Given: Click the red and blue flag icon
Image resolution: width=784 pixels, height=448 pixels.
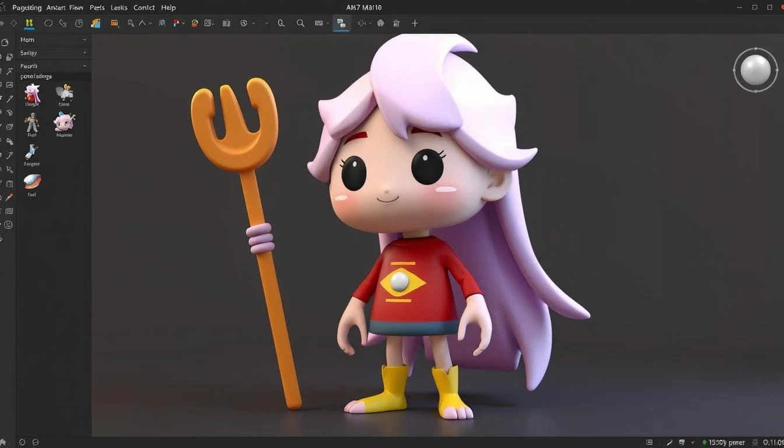Looking at the screenshot, I should pyautogui.click(x=176, y=23).
